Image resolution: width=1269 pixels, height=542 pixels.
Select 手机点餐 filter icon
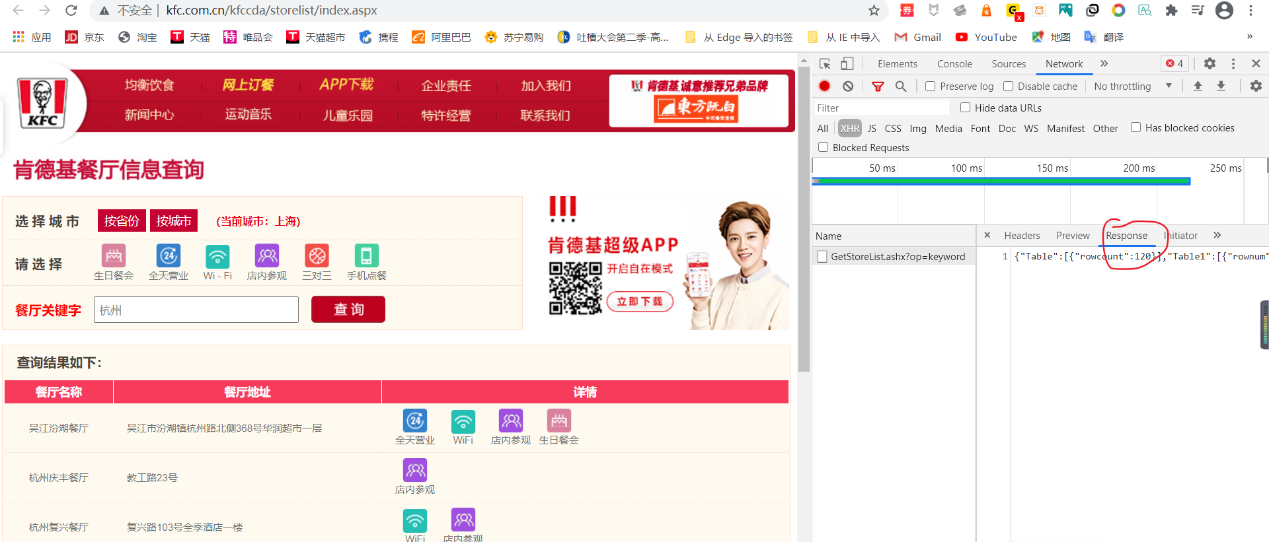pos(367,255)
